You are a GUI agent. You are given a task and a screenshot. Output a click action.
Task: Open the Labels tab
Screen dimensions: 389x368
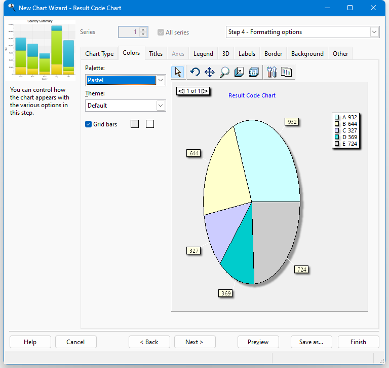tap(247, 54)
